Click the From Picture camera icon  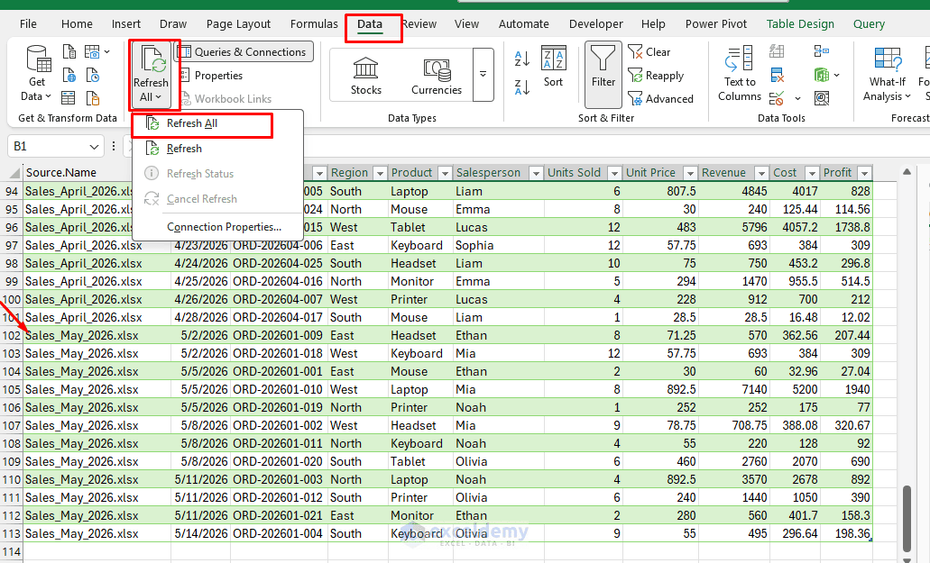pos(92,52)
